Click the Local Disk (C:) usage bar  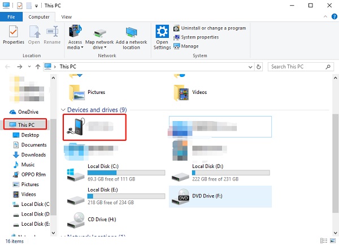126,173
